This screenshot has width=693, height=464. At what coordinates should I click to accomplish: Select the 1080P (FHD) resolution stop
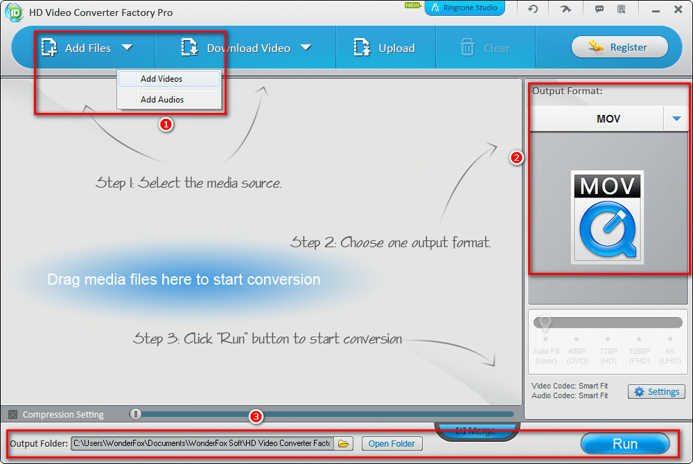pyautogui.click(x=639, y=352)
